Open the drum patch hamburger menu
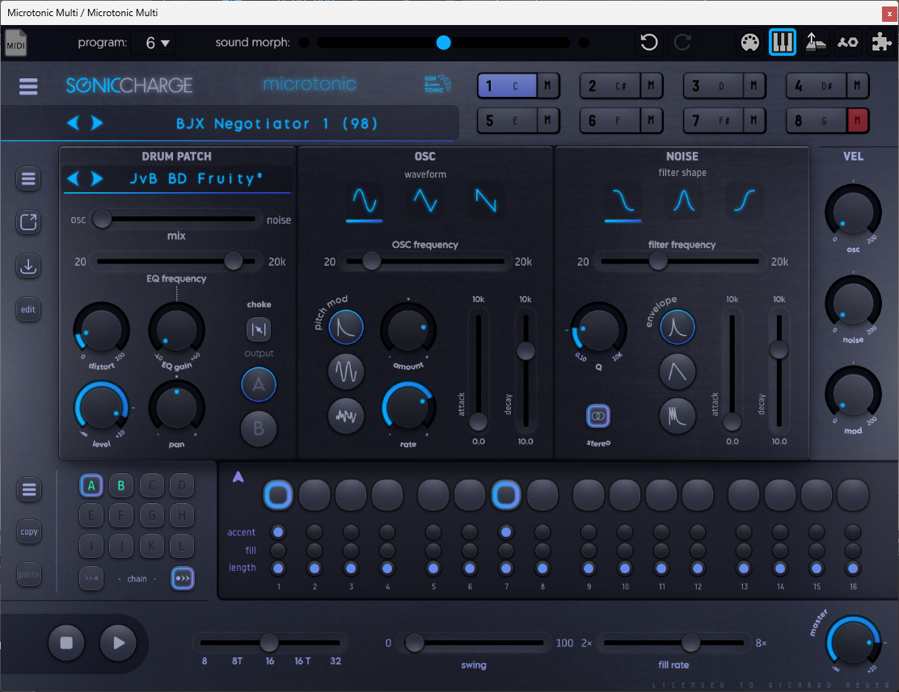 click(x=28, y=179)
